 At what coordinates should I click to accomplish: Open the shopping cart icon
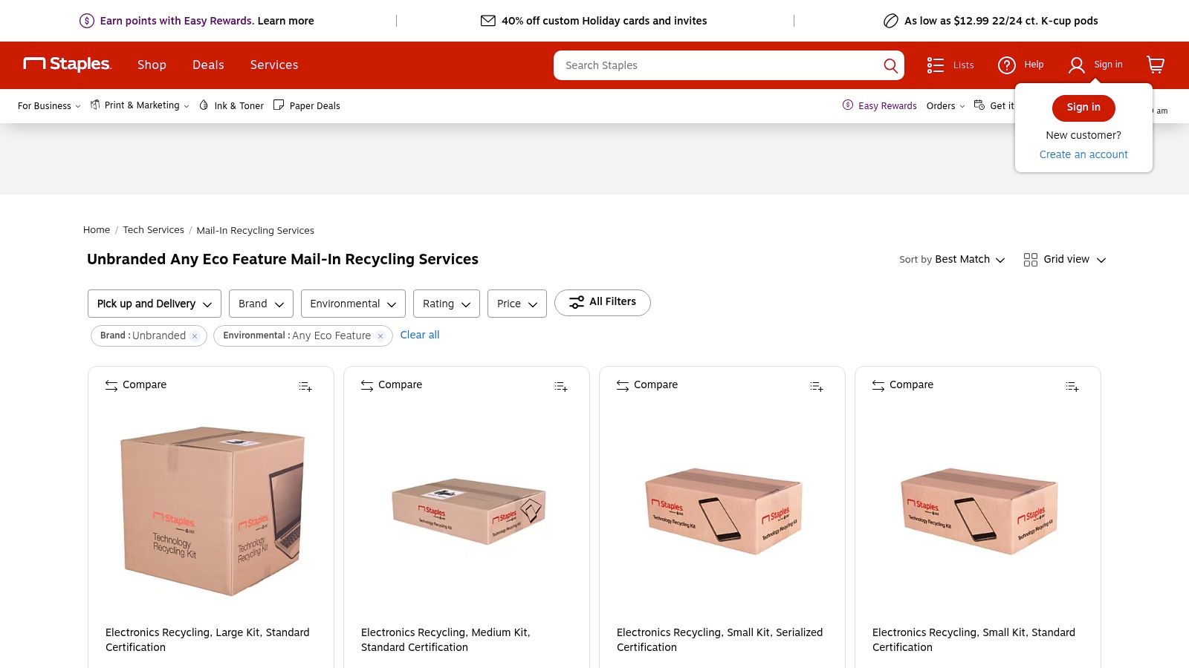click(1155, 65)
